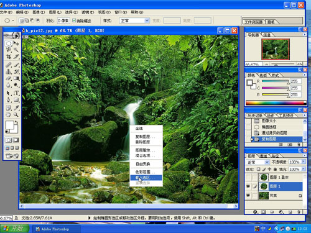
Task: Hide the 背景 layer via eye icon
Action: tap(248, 195)
